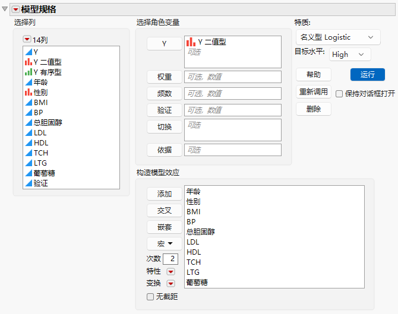Click the 切换 role button

click(x=164, y=126)
